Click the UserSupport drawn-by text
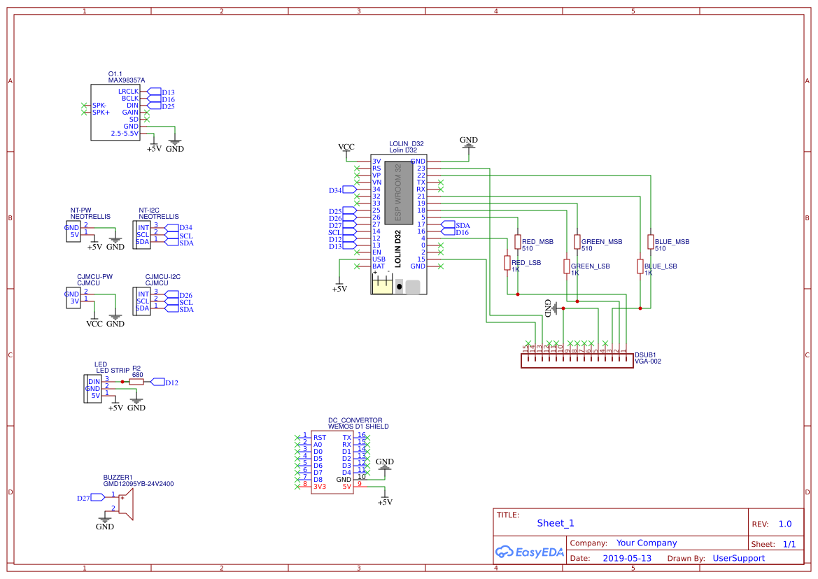Screen dimensions: 818x579 point(739,558)
